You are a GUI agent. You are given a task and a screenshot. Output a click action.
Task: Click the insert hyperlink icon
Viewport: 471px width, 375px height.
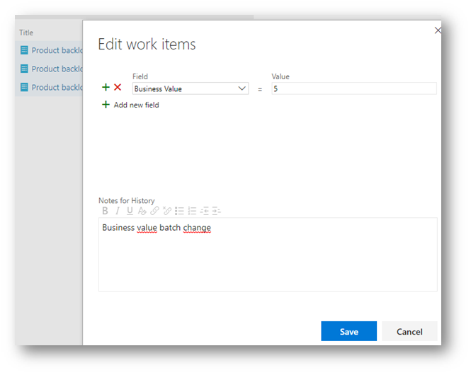coord(154,211)
